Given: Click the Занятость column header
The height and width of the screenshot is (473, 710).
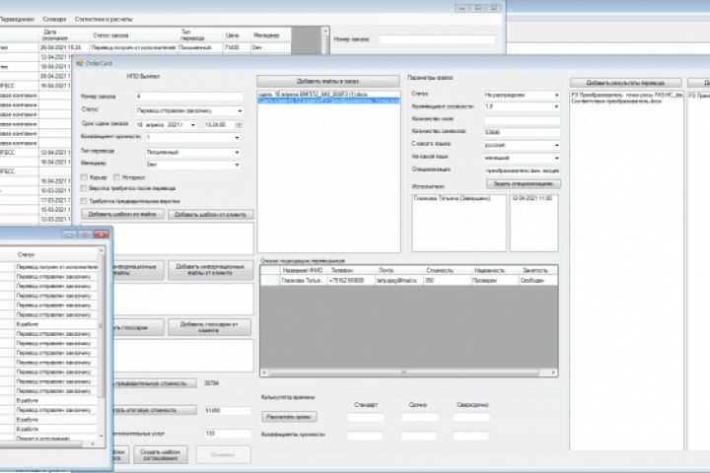Looking at the screenshot, I should coord(538,270).
